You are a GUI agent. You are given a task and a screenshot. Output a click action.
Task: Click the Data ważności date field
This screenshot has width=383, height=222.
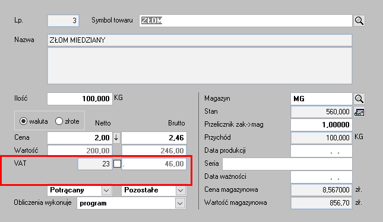click(x=321, y=177)
